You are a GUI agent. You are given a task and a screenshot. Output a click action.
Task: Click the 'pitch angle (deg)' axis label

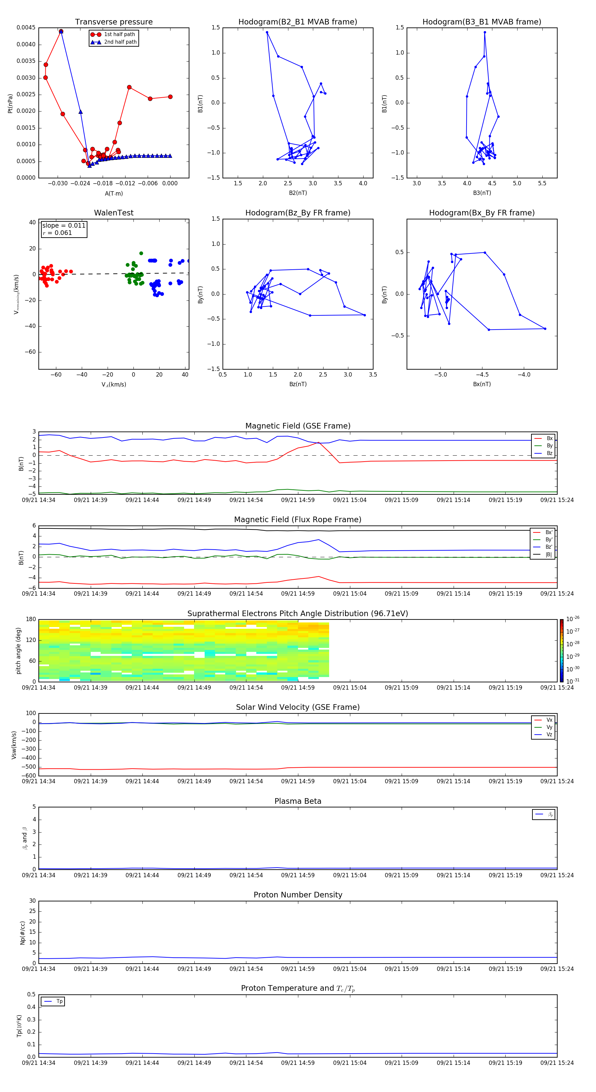18,651
